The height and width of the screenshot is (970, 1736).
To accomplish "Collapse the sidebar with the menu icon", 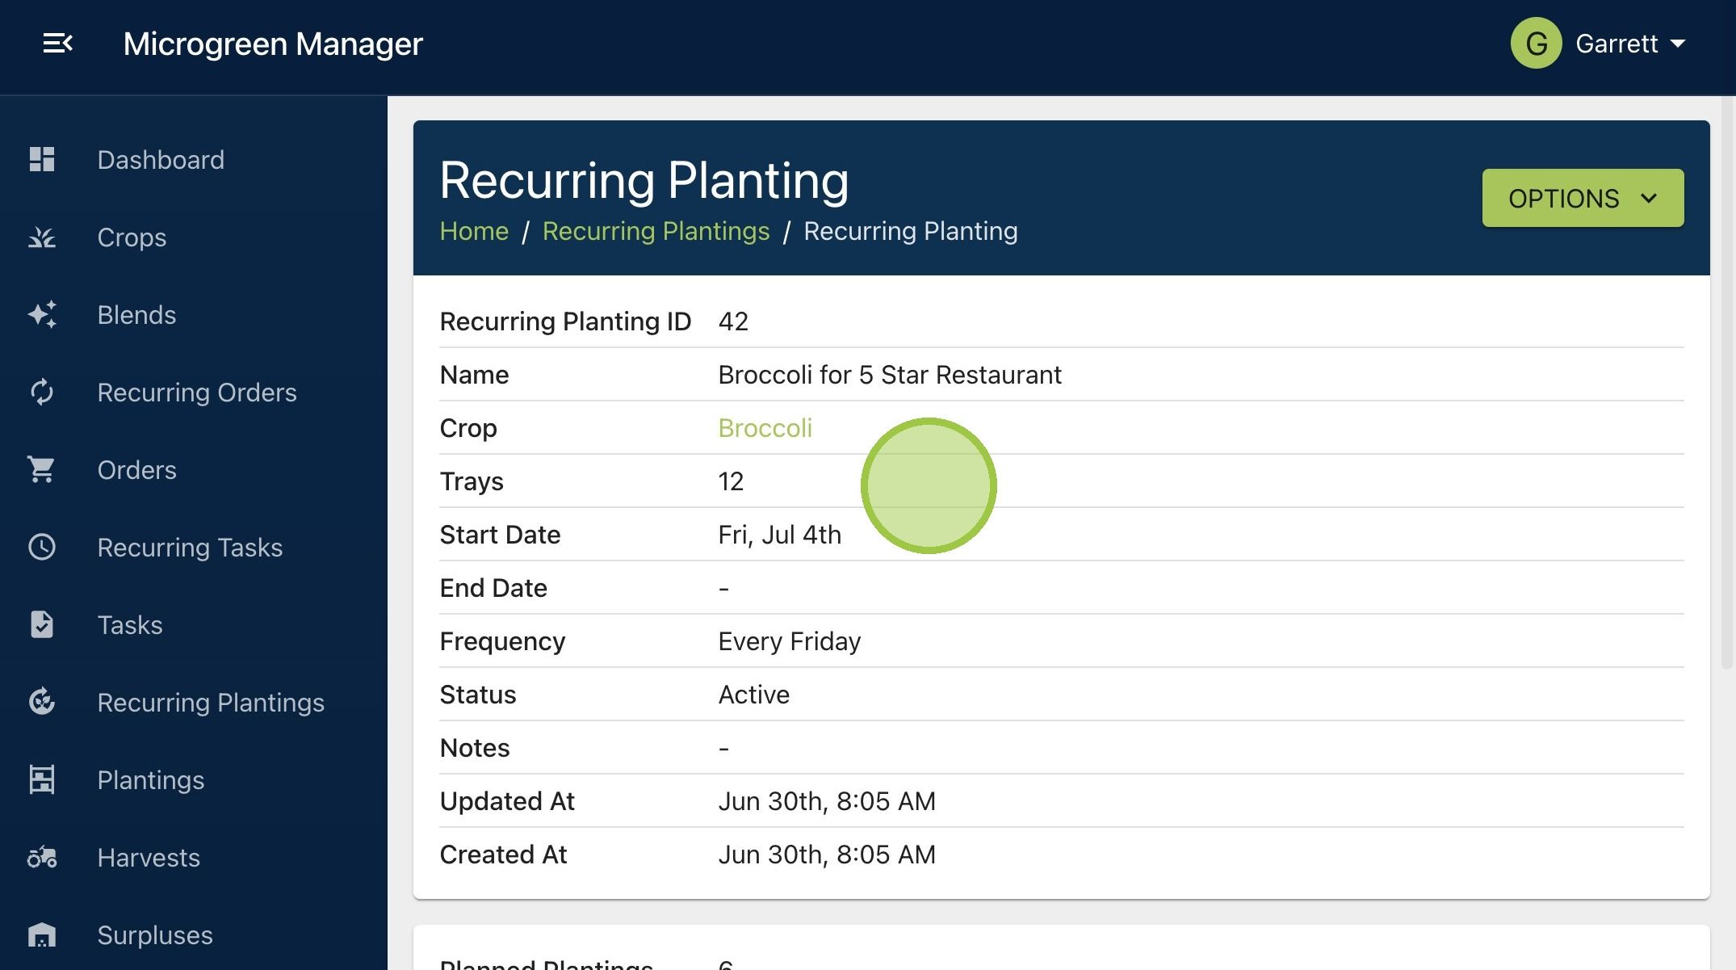I will click(x=58, y=44).
